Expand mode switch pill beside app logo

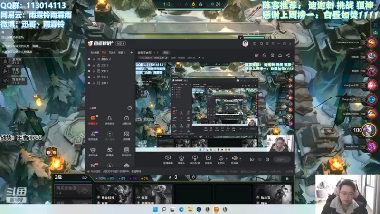[121, 43]
